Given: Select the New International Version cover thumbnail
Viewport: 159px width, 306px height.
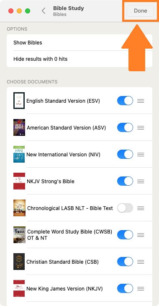Looking at the screenshot, I should [x=19, y=154].
